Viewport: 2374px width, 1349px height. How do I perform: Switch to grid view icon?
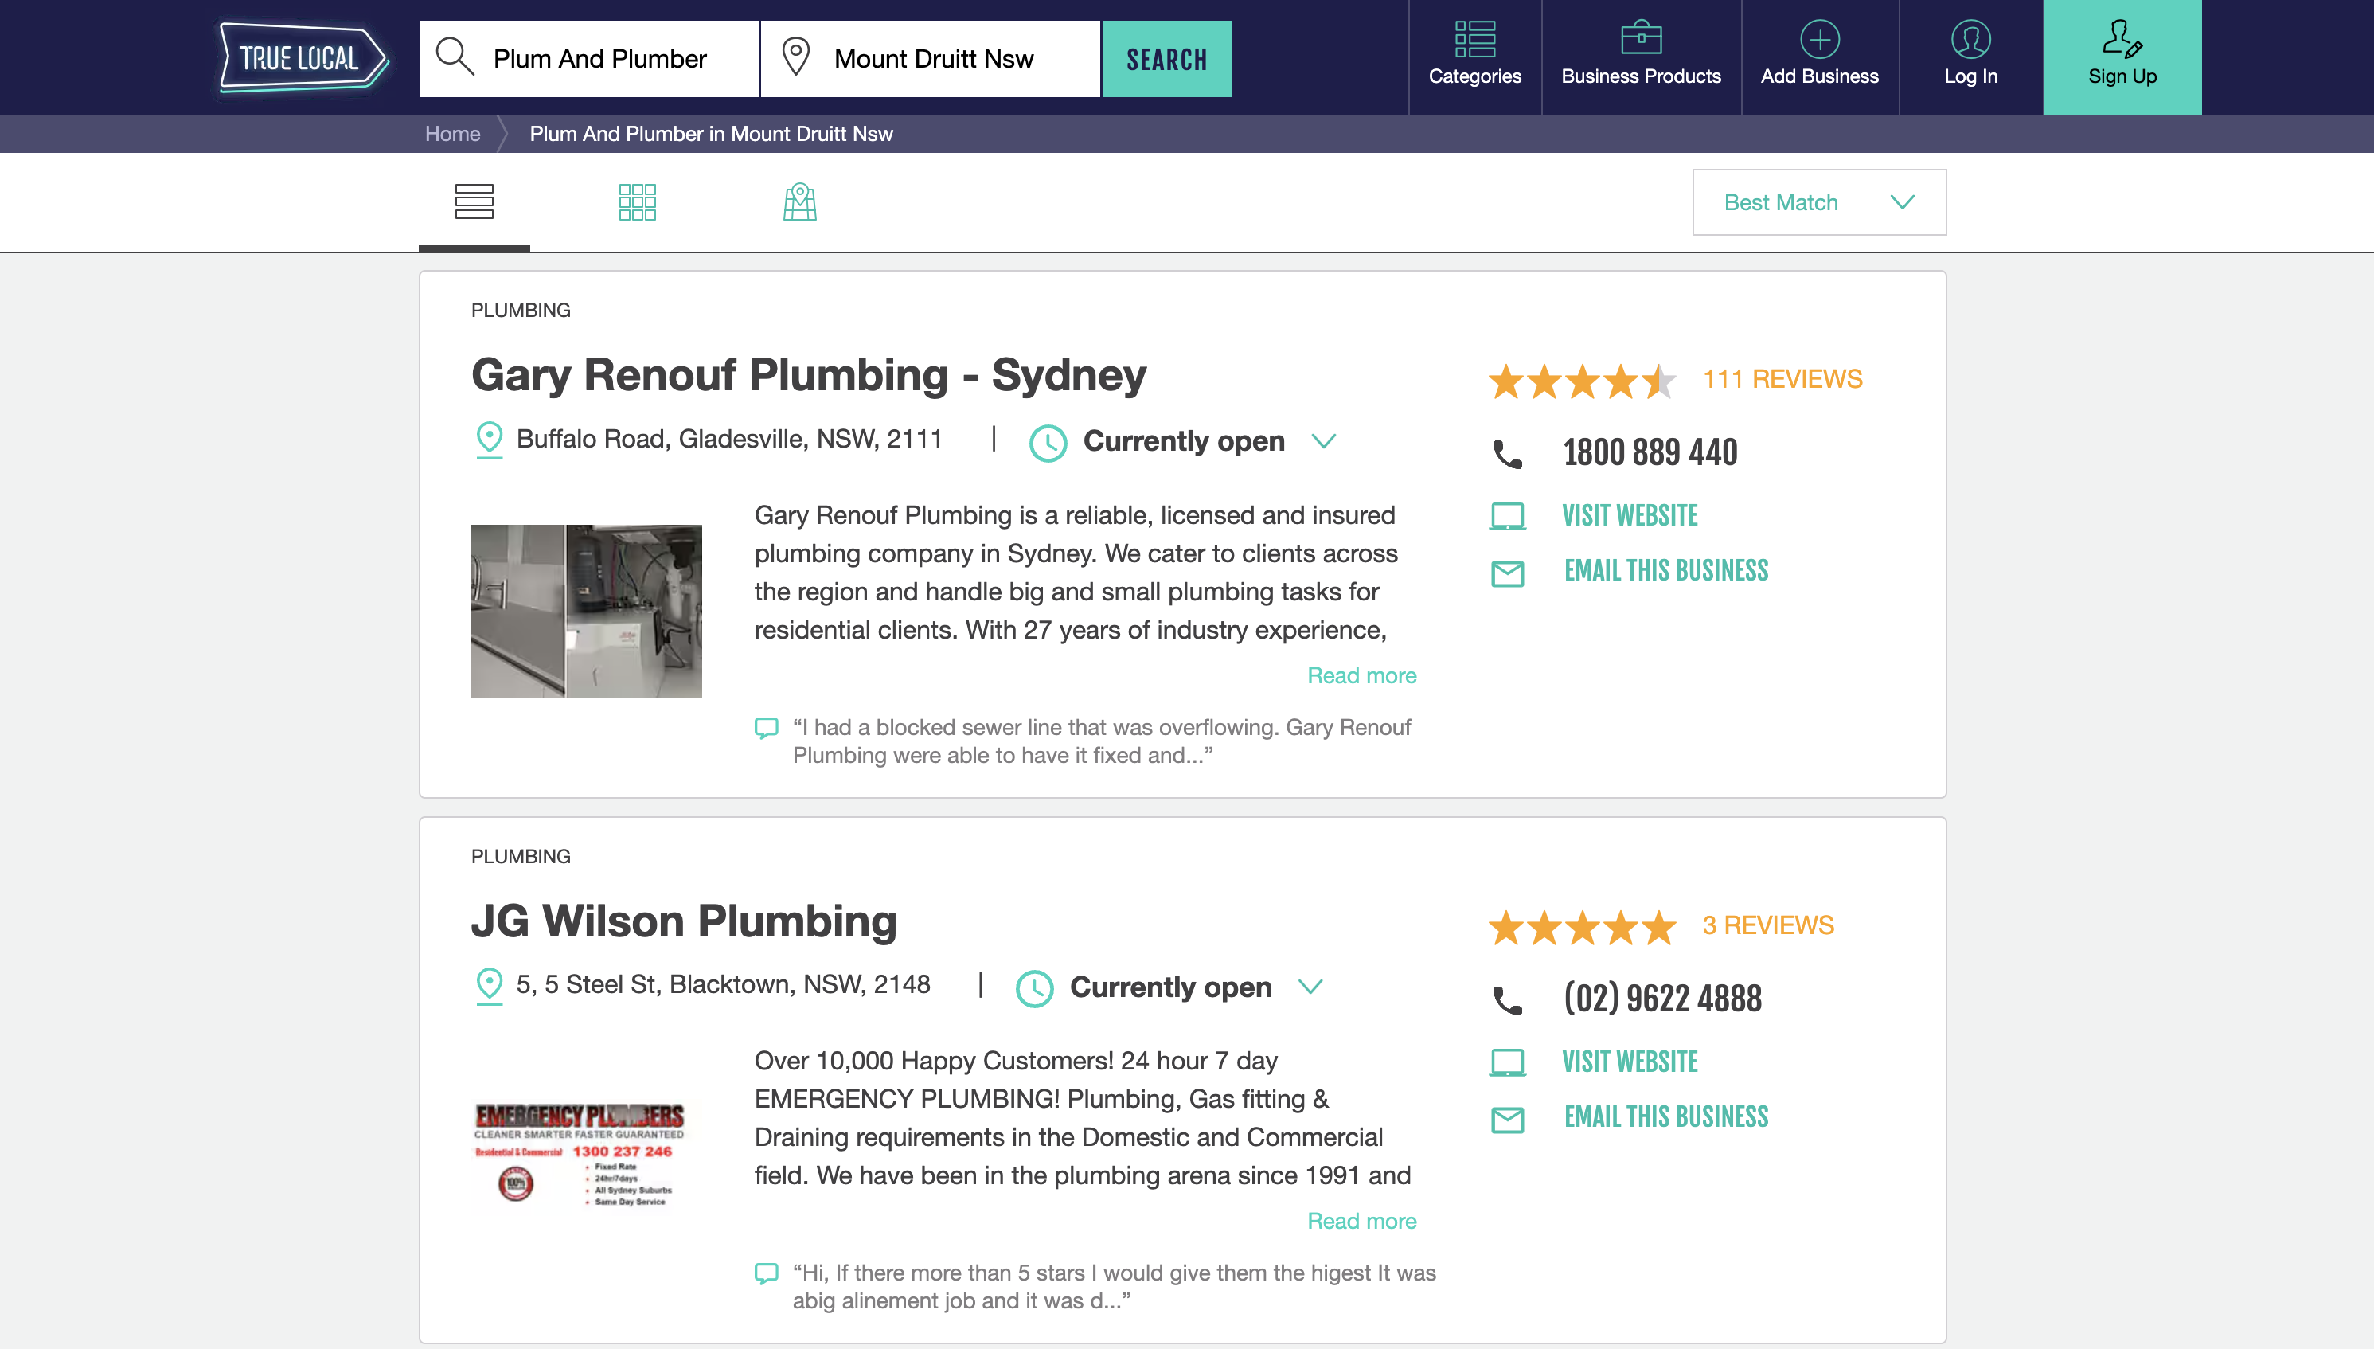pyautogui.click(x=637, y=202)
